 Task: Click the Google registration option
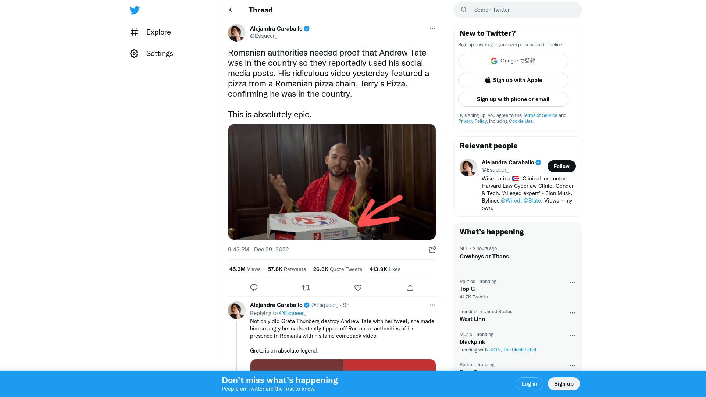point(513,61)
